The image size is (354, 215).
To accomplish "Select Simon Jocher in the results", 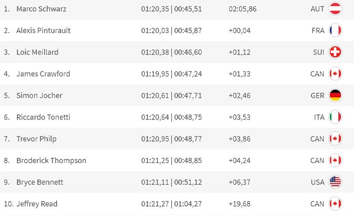I will [x=39, y=95].
